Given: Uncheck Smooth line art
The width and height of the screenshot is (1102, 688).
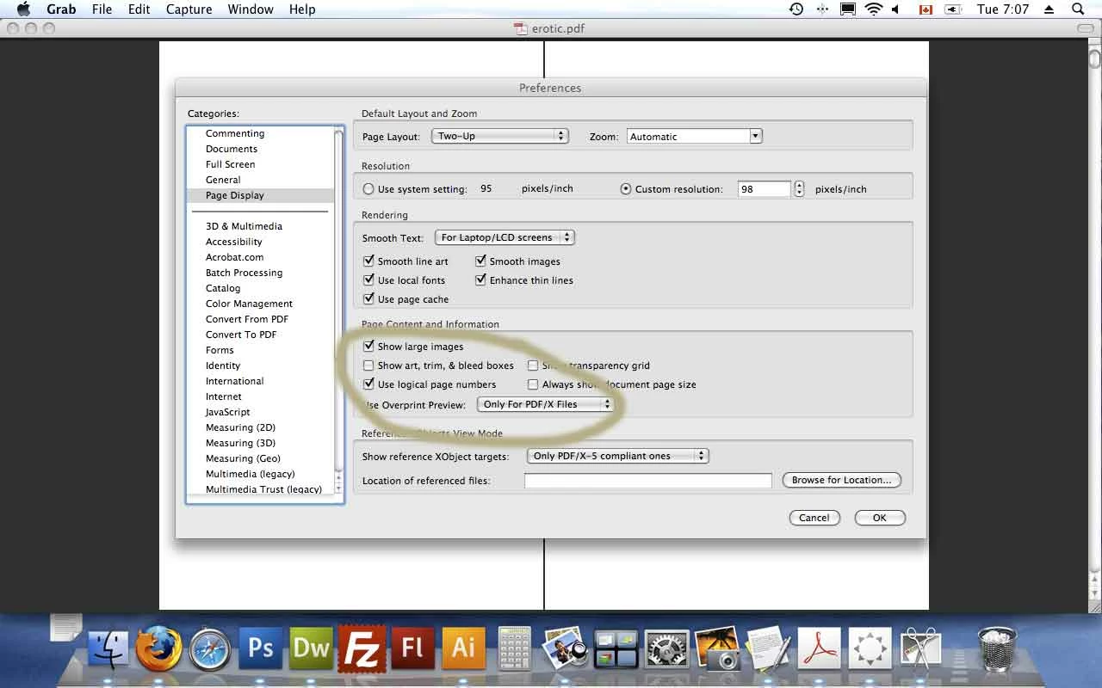Looking at the screenshot, I should [x=368, y=261].
